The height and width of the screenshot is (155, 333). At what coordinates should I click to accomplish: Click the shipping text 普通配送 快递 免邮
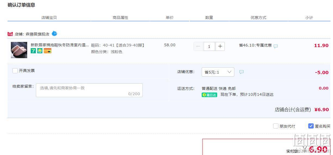click(219, 88)
